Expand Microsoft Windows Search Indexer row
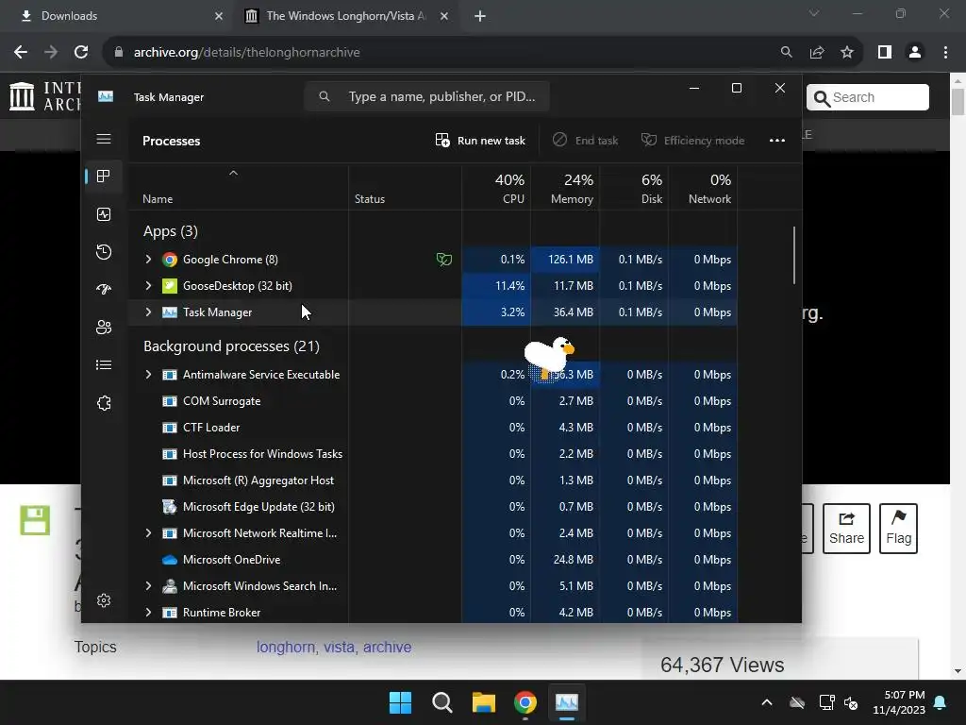The image size is (966, 725). click(x=148, y=586)
